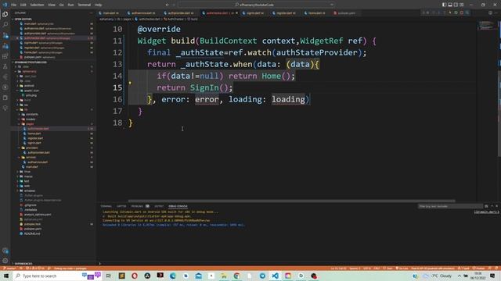Open the Testing flask view

click(x=5, y=66)
